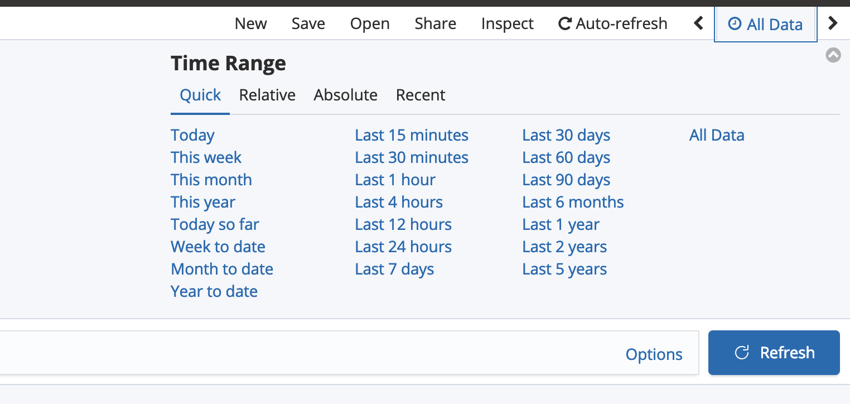Switch to the Absolute tab
The width and height of the screenshot is (850, 404).
point(345,95)
